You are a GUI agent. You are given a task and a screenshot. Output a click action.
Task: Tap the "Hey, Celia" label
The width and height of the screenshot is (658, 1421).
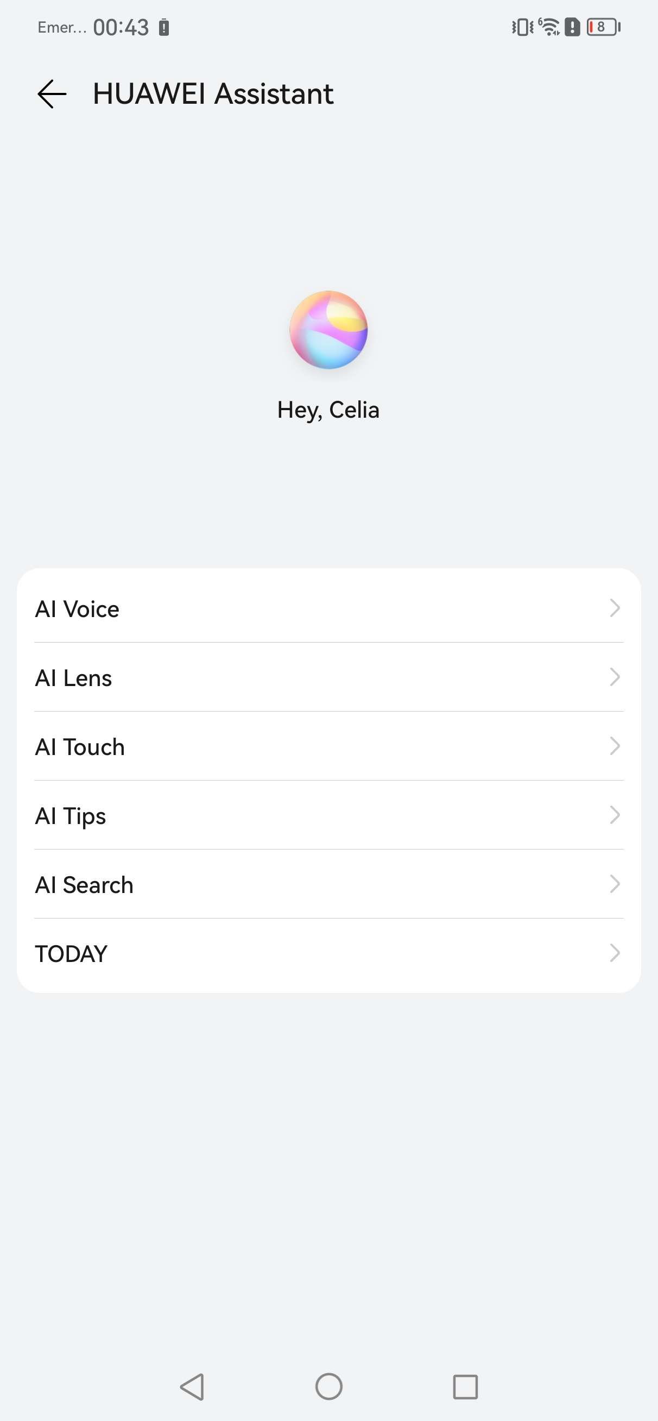(x=328, y=410)
